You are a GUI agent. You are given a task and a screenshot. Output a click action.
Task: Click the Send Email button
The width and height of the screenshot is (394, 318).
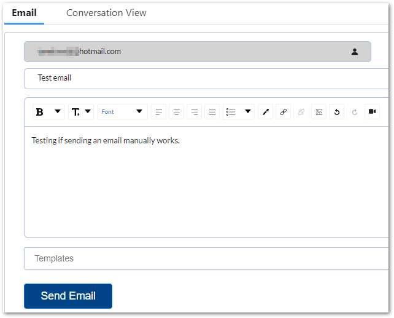pyautogui.click(x=68, y=296)
